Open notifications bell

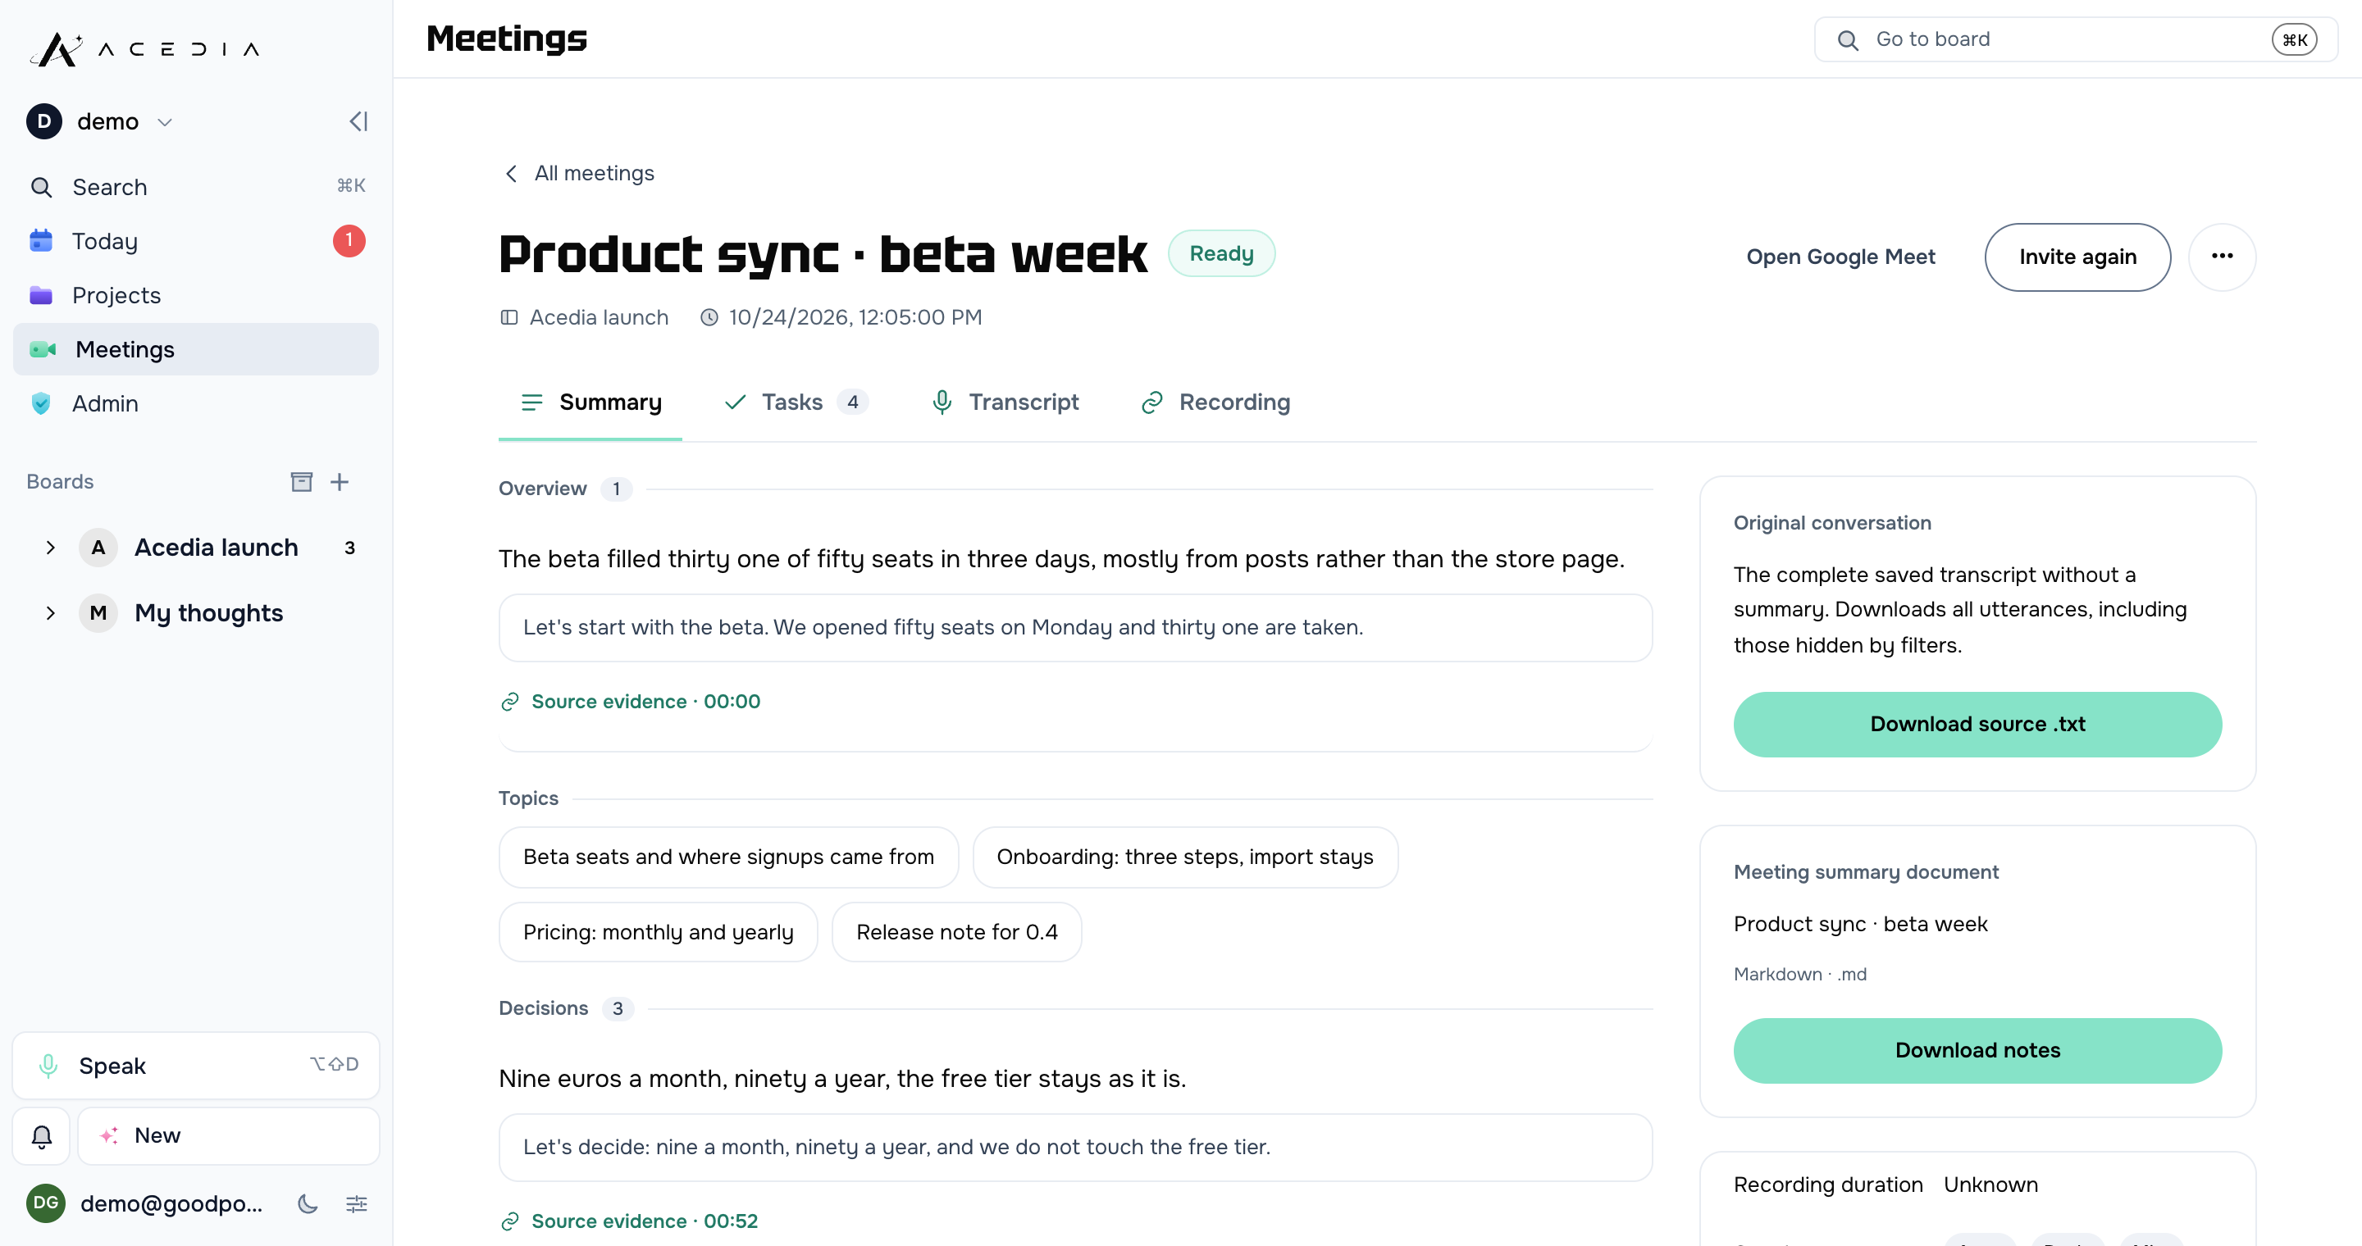(41, 1136)
